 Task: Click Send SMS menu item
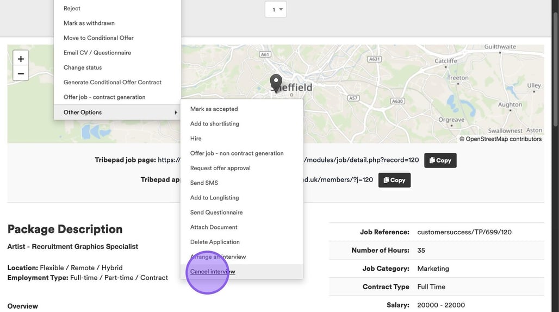click(204, 183)
